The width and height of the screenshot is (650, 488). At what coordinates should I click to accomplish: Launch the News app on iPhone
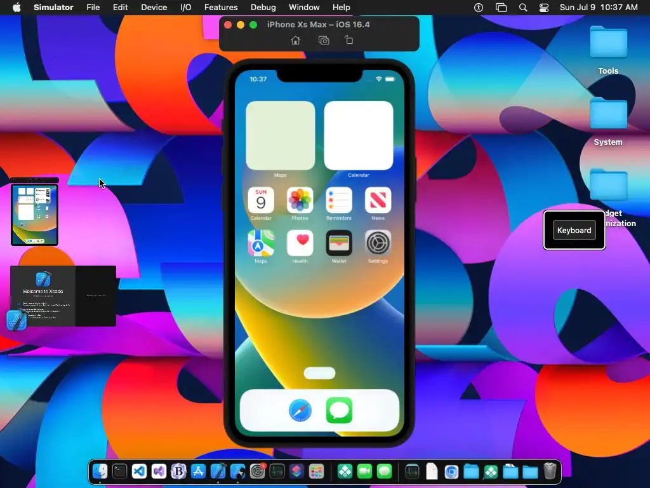point(378,200)
